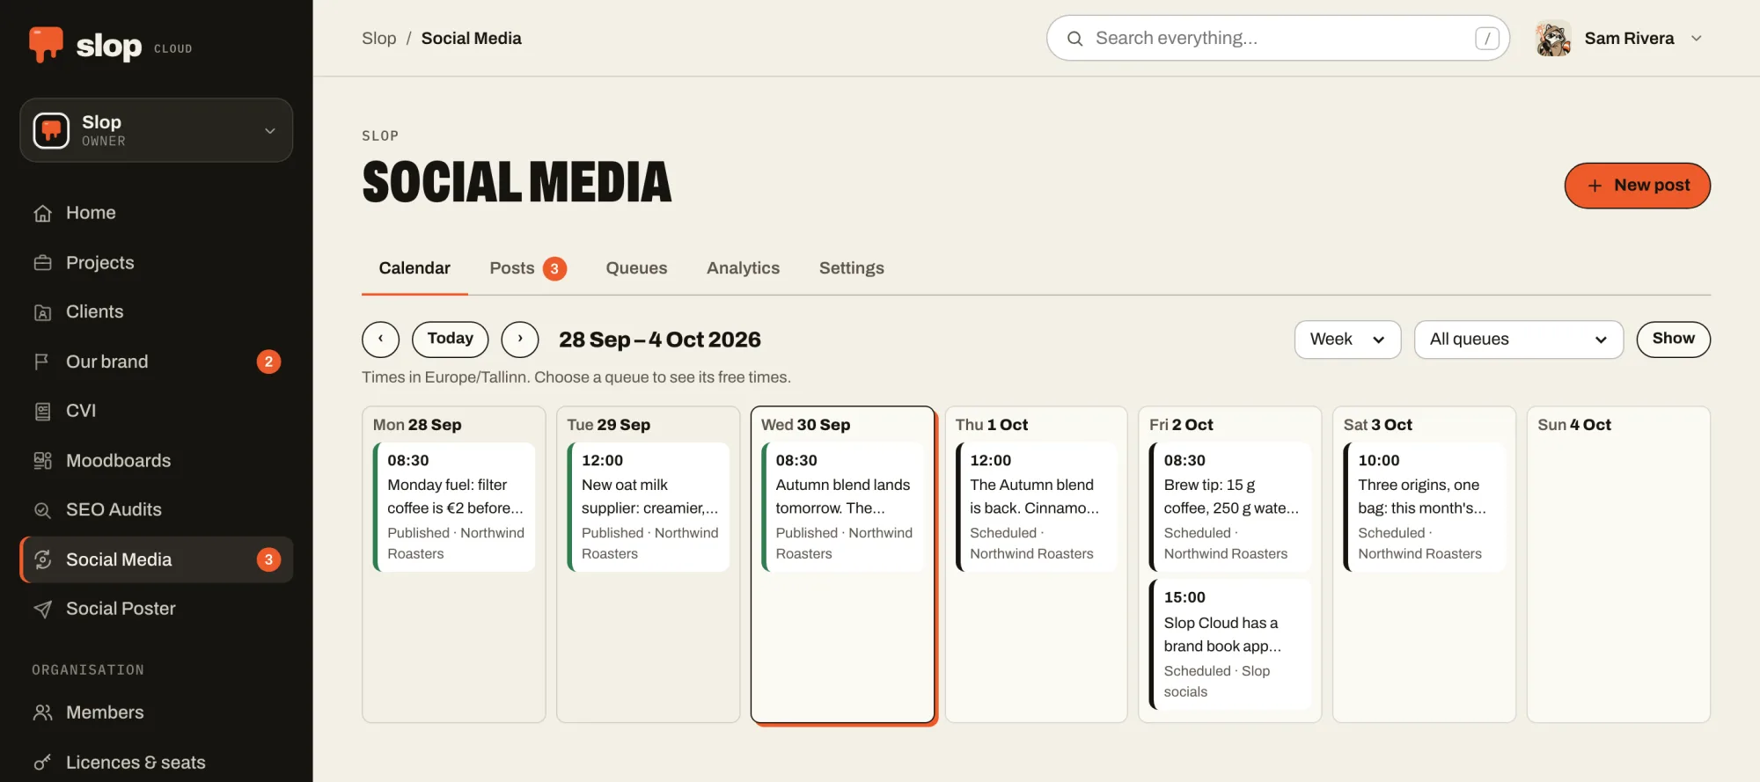Click the SEO Audits magnifier icon
The image size is (1760, 782).
tap(42, 510)
